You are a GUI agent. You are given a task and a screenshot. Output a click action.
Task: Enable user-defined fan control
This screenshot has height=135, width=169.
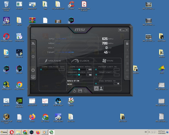click(101, 88)
